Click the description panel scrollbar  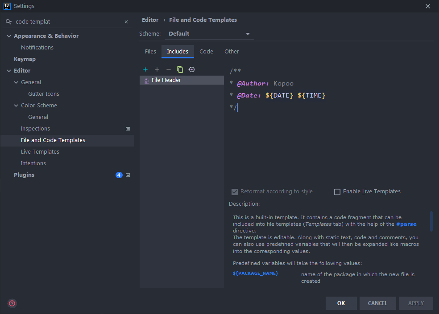431,221
